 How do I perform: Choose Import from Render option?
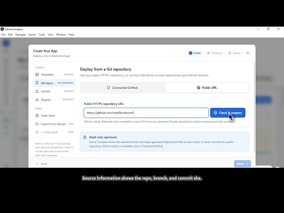tap(54, 124)
